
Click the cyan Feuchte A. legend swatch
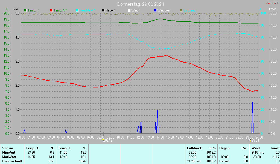(77, 10)
